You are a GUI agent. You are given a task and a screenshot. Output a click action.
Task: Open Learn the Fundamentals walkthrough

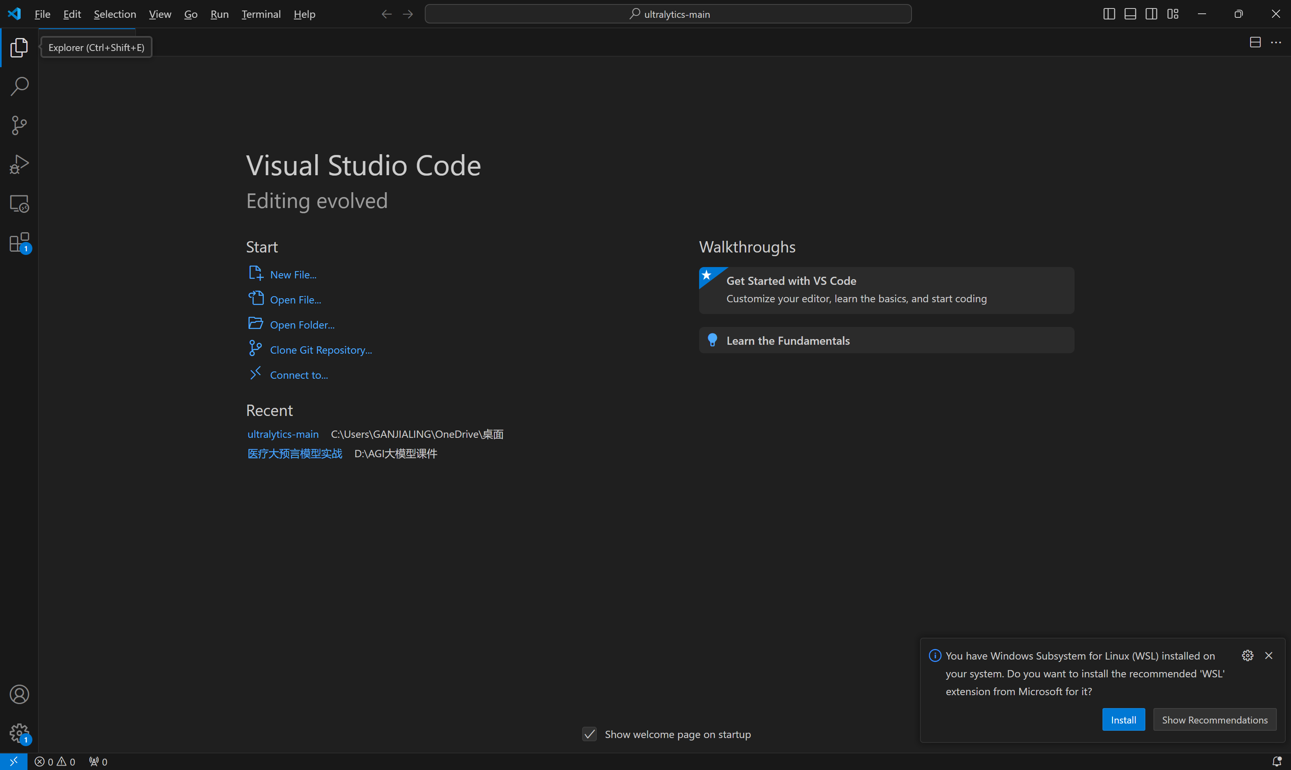point(886,340)
